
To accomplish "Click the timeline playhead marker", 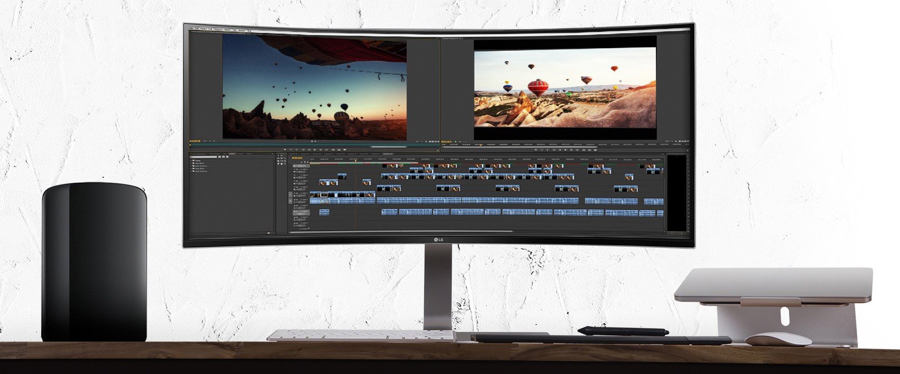I will (x=355, y=161).
